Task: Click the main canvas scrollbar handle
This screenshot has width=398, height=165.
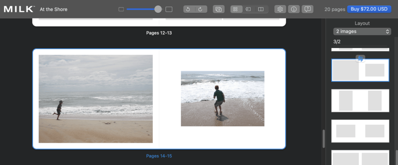Action: pyautogui.click(x=324, y=138)
